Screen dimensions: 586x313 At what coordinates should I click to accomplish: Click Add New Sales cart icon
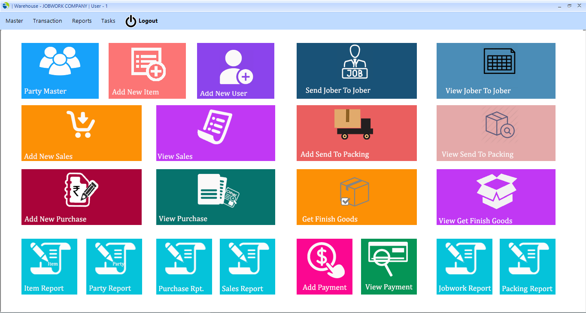click(81, 125)
